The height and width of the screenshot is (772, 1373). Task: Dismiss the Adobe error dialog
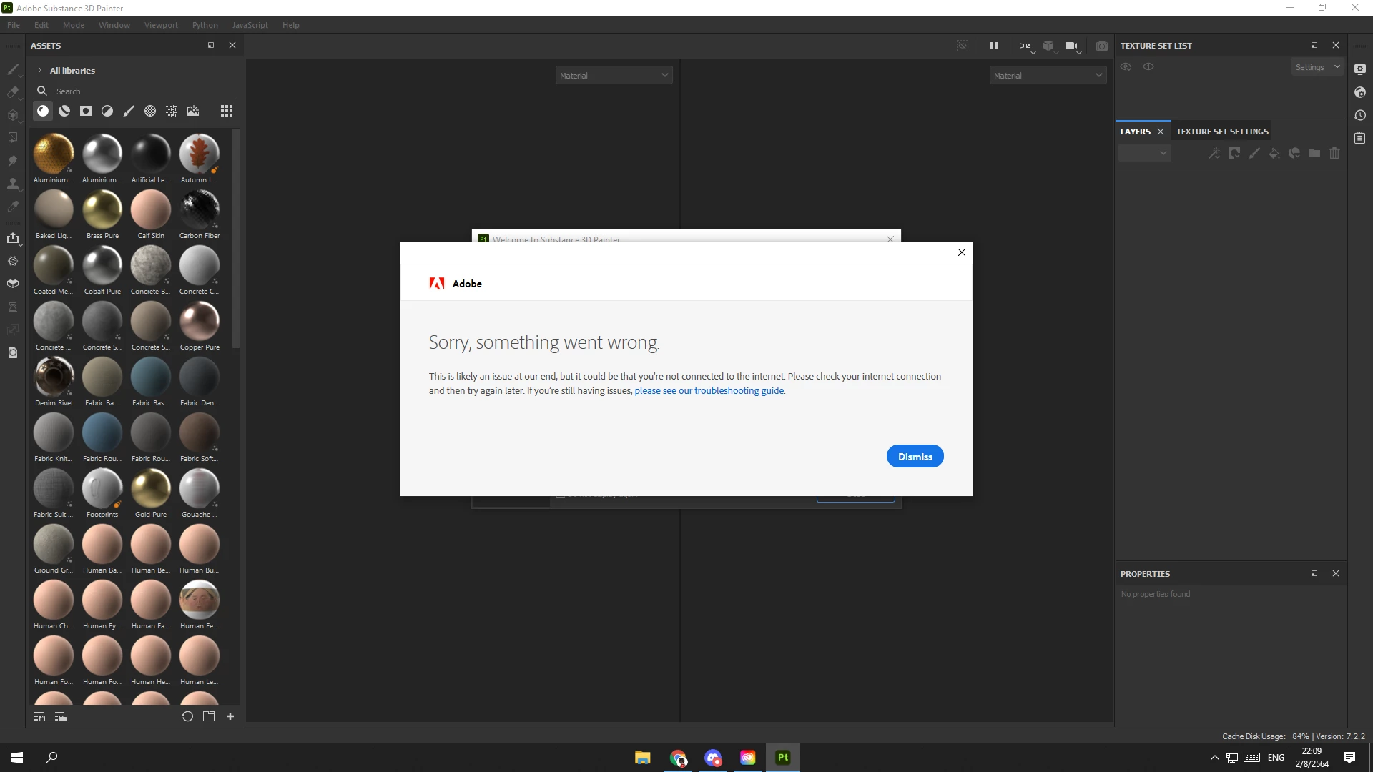[x=915, y=457]
